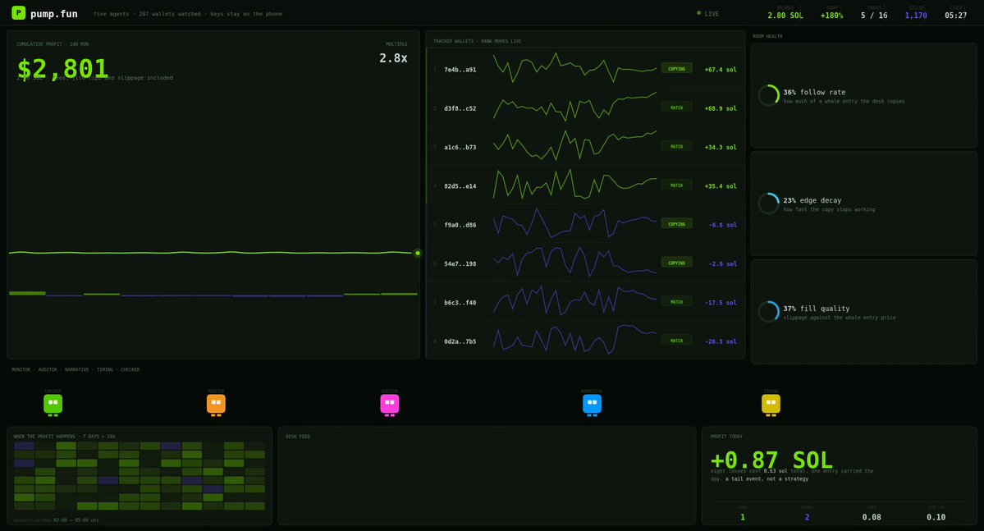984x531 pixels.
Task: Click the MATCH badge for wallet d3f8..c52
Action: click(676, 108)
